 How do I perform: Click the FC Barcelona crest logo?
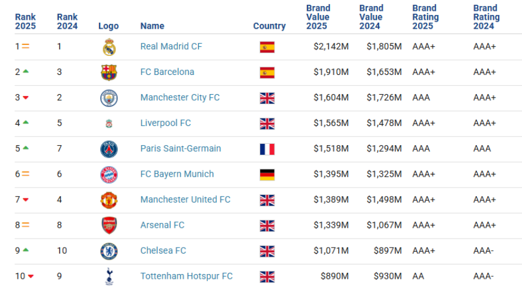point(109,73)
